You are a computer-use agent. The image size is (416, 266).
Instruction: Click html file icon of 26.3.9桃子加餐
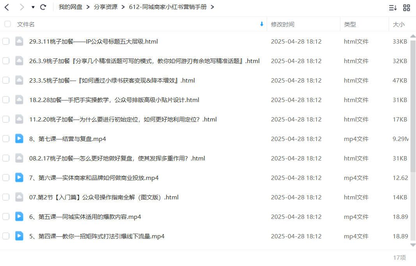point(19,61)
